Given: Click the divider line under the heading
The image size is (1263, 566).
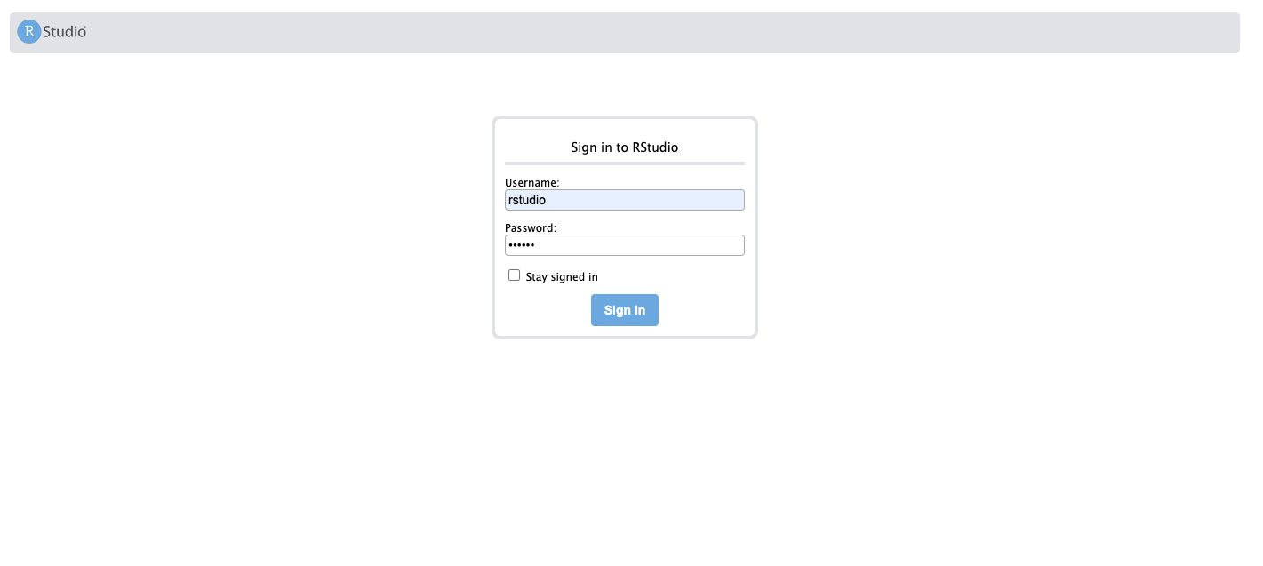Looking at the screenshot, I should pyautogui.click(x=625, y=163).
